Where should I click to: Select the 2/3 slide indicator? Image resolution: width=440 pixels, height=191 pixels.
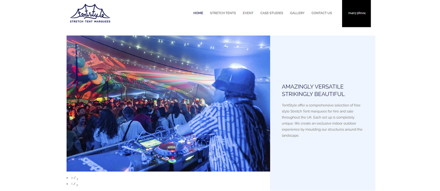click(75, 178)
